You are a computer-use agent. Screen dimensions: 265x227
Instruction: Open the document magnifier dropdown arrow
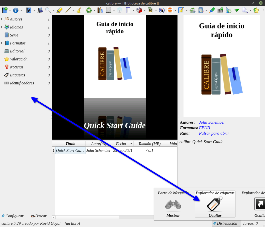[x=250, y=10]
